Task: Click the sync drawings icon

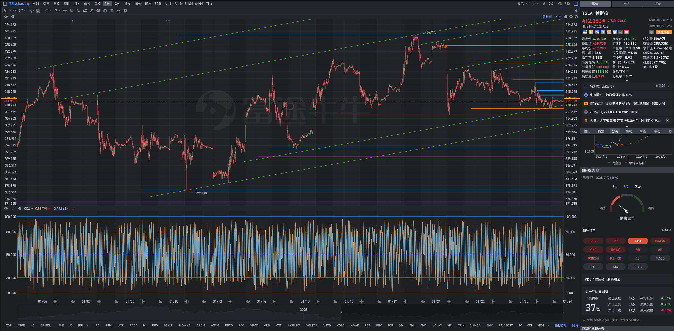Action: pyautogui.click(x=119, y=10)
